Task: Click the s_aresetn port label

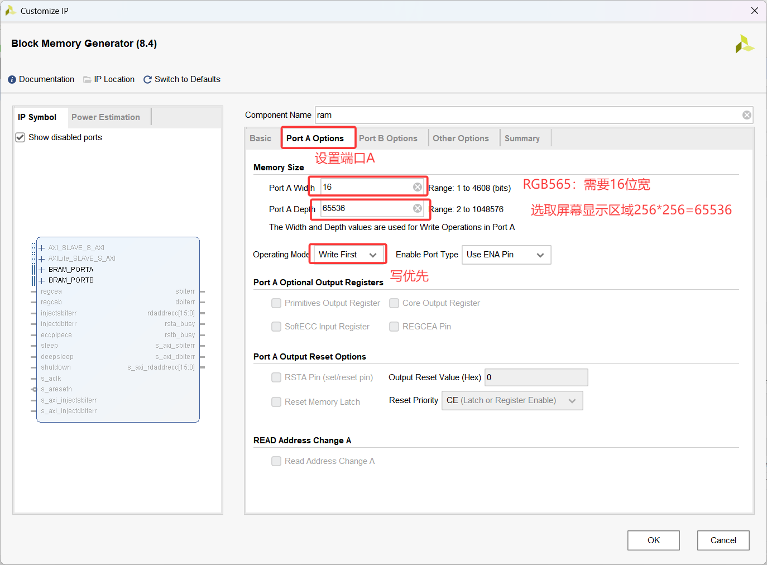Action: (x=56, y=389)
